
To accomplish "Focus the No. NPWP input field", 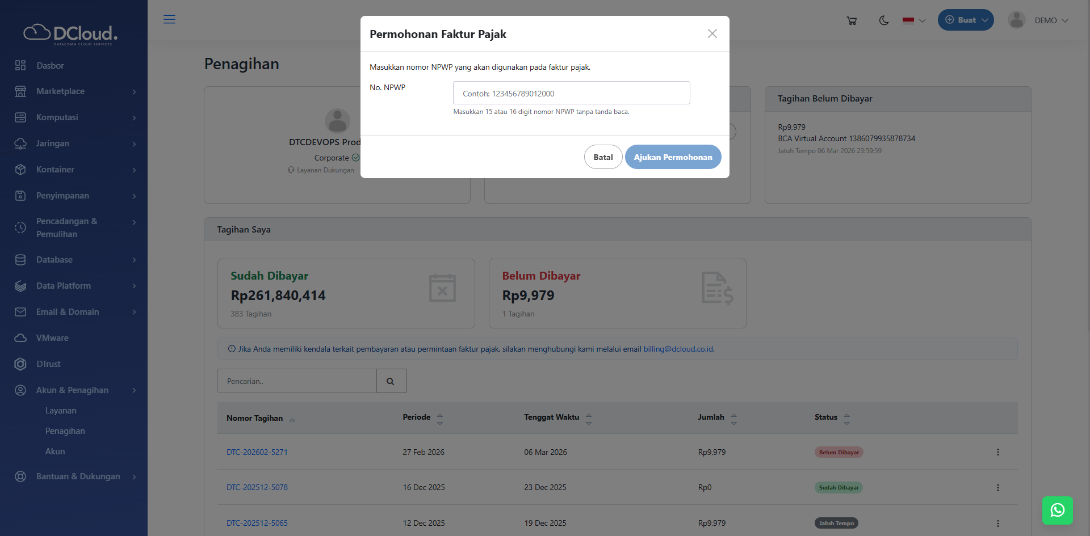I will click(x=571, y=93).
